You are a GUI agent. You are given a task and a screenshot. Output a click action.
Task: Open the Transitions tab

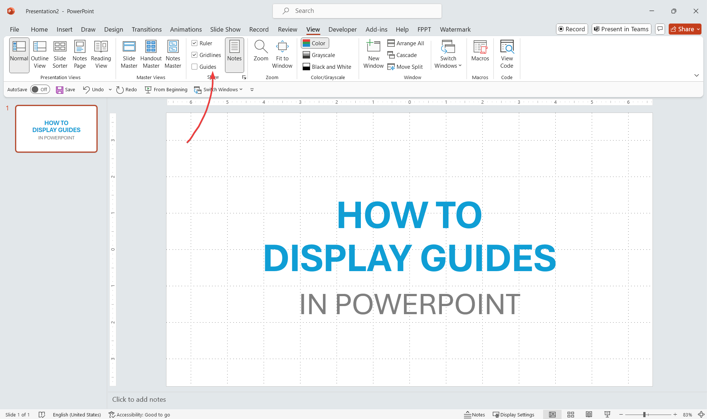coord(147,29)
